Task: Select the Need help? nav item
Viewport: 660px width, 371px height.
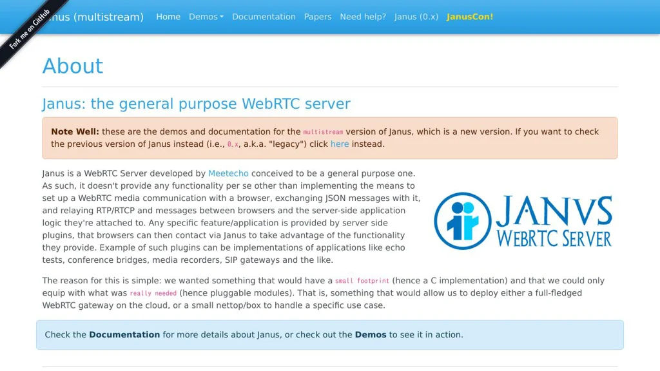Action: [363, 17]
